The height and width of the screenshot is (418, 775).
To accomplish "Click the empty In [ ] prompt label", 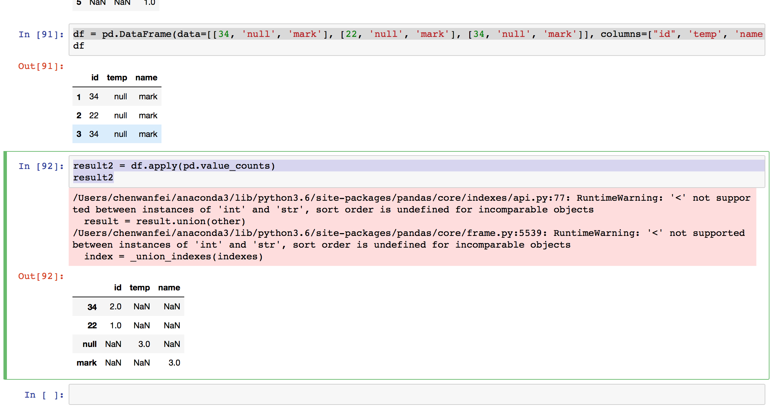I will pos(44,395).
